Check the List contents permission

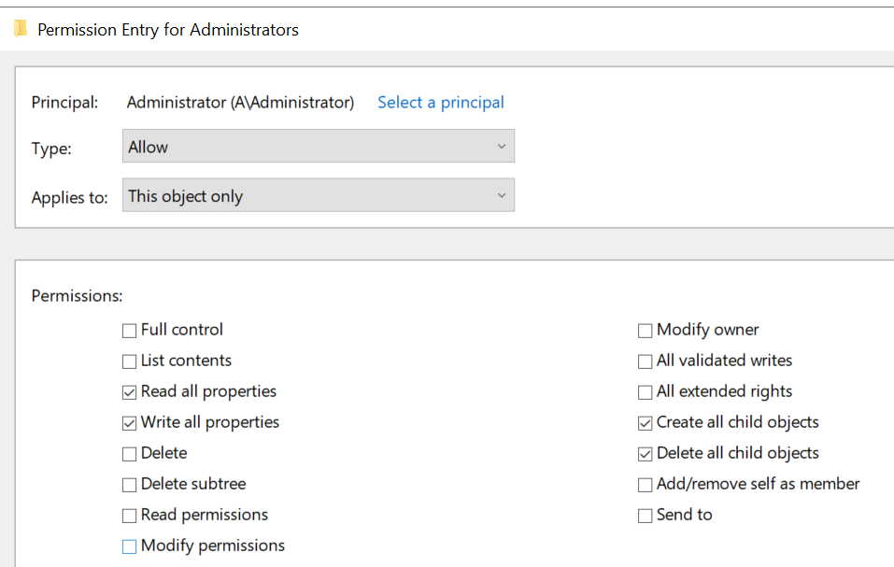(130, 361)
